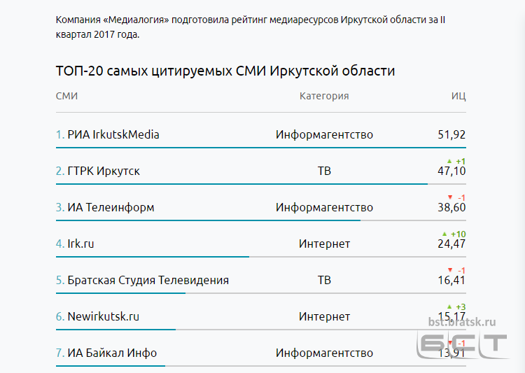Click "Интернет" category of Irk.ru
This screenshot has height=373, width=525.
[324, 244]
